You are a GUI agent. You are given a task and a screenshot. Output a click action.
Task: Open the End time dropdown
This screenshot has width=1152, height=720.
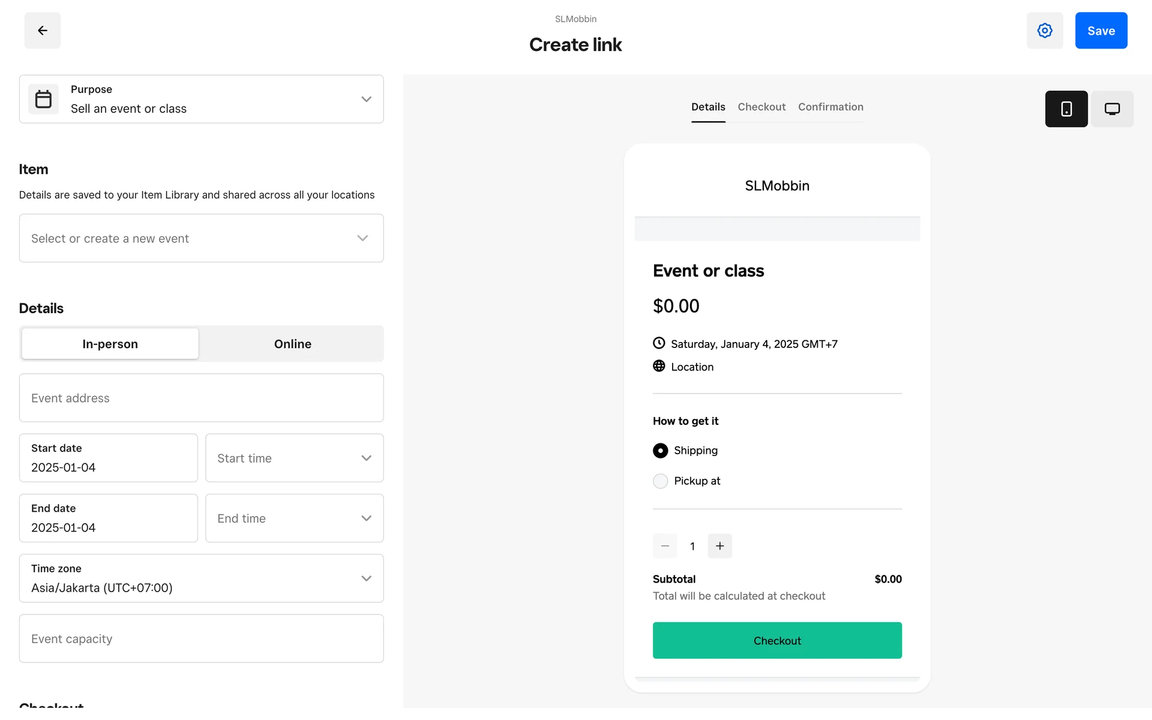click(294, 518)
